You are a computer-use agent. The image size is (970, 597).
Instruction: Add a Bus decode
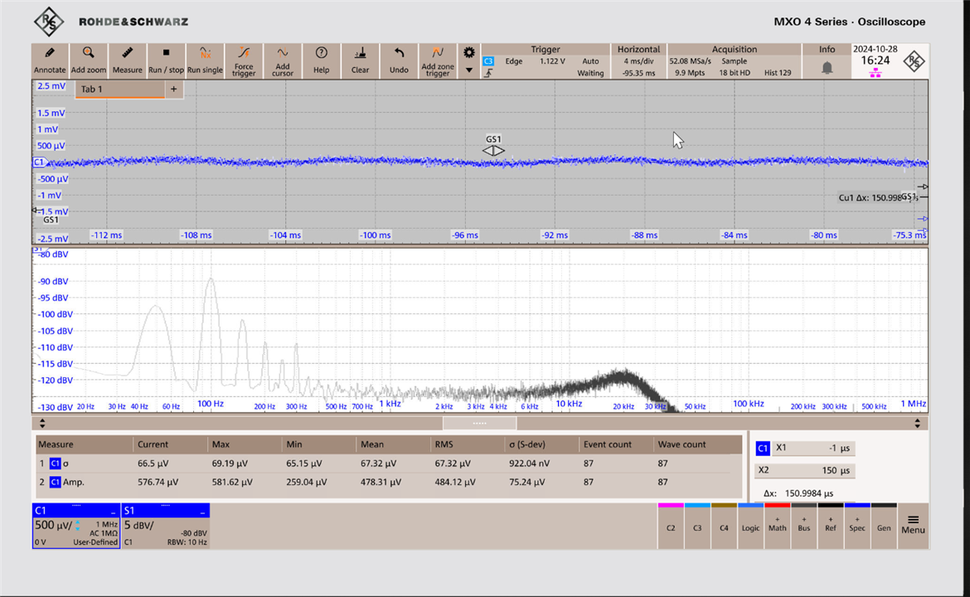[803, 526]
